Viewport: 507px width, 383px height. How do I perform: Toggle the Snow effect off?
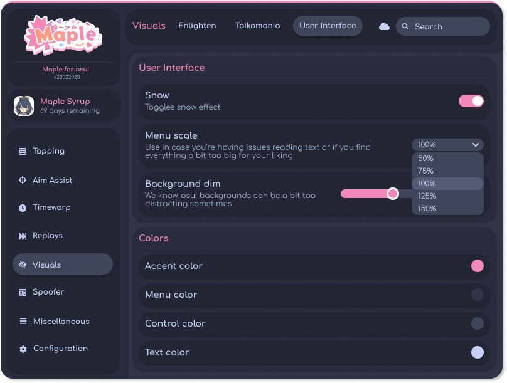pyautogui.click(x=471, y=100)
